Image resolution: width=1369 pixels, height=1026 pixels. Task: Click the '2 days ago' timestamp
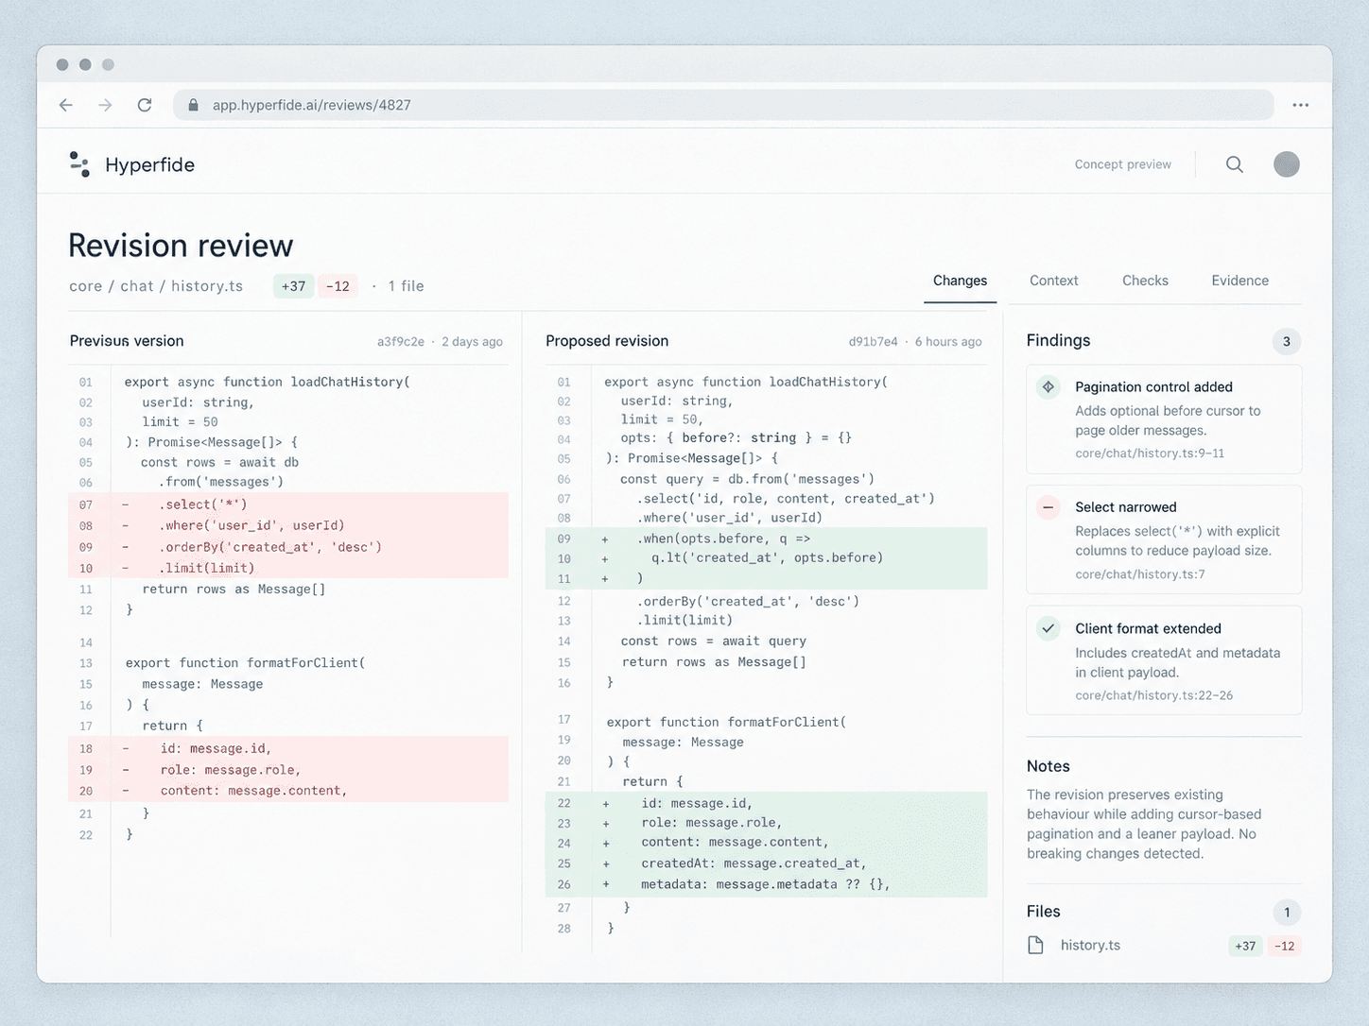point(472,342)
